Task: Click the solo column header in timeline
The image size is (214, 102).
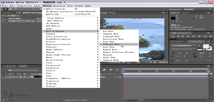Action: tap(10, 74)
